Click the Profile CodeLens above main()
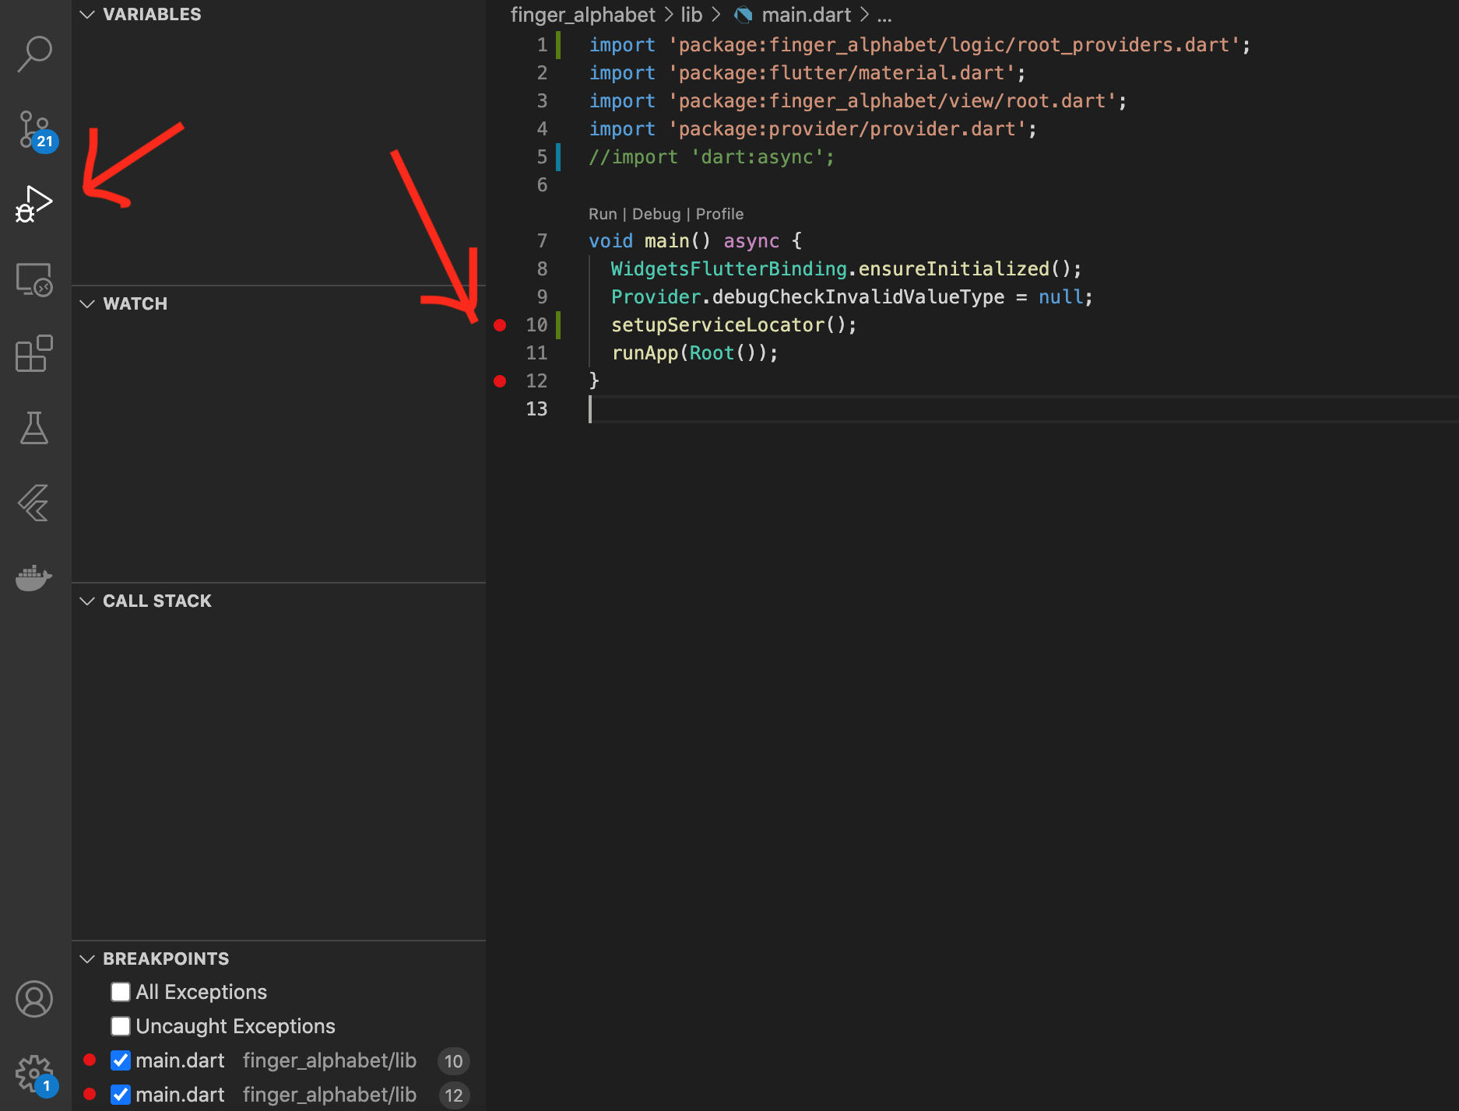Image resolution: width=1459 pixels, height=1111 pixels. (719, 214)
